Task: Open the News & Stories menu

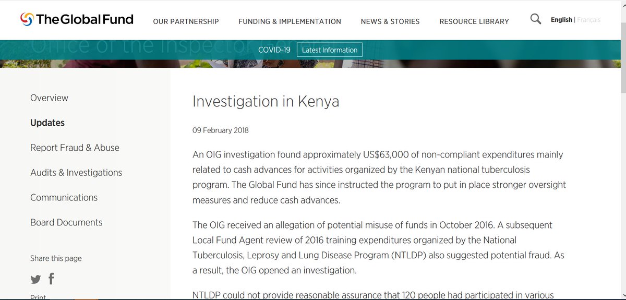Action: coord(390,21)
